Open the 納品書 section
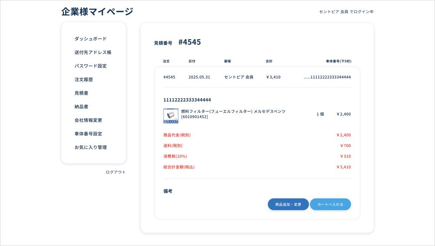Image resolution: width=435 pixels, height=246 pixels. click(x=81, y=106)
